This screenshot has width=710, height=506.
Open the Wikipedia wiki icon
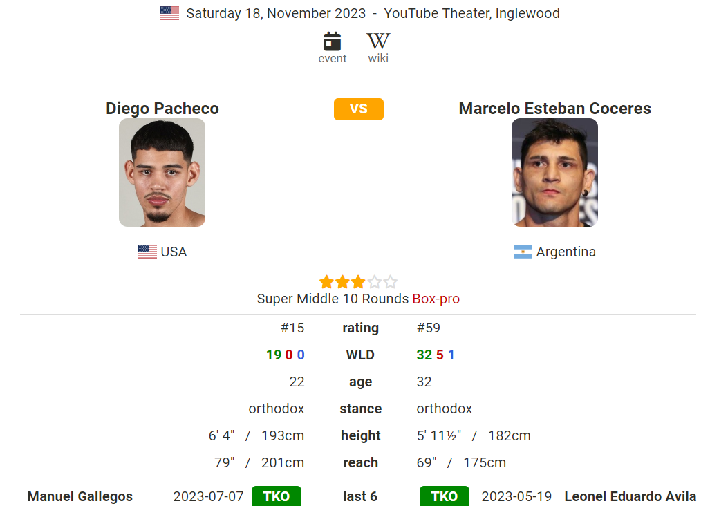click(x=378, y=41)
